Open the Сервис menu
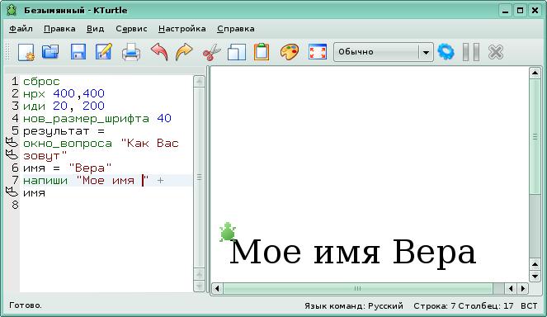Image resolution: width=547 pixels, height=317 pixels. pos(131,29)
